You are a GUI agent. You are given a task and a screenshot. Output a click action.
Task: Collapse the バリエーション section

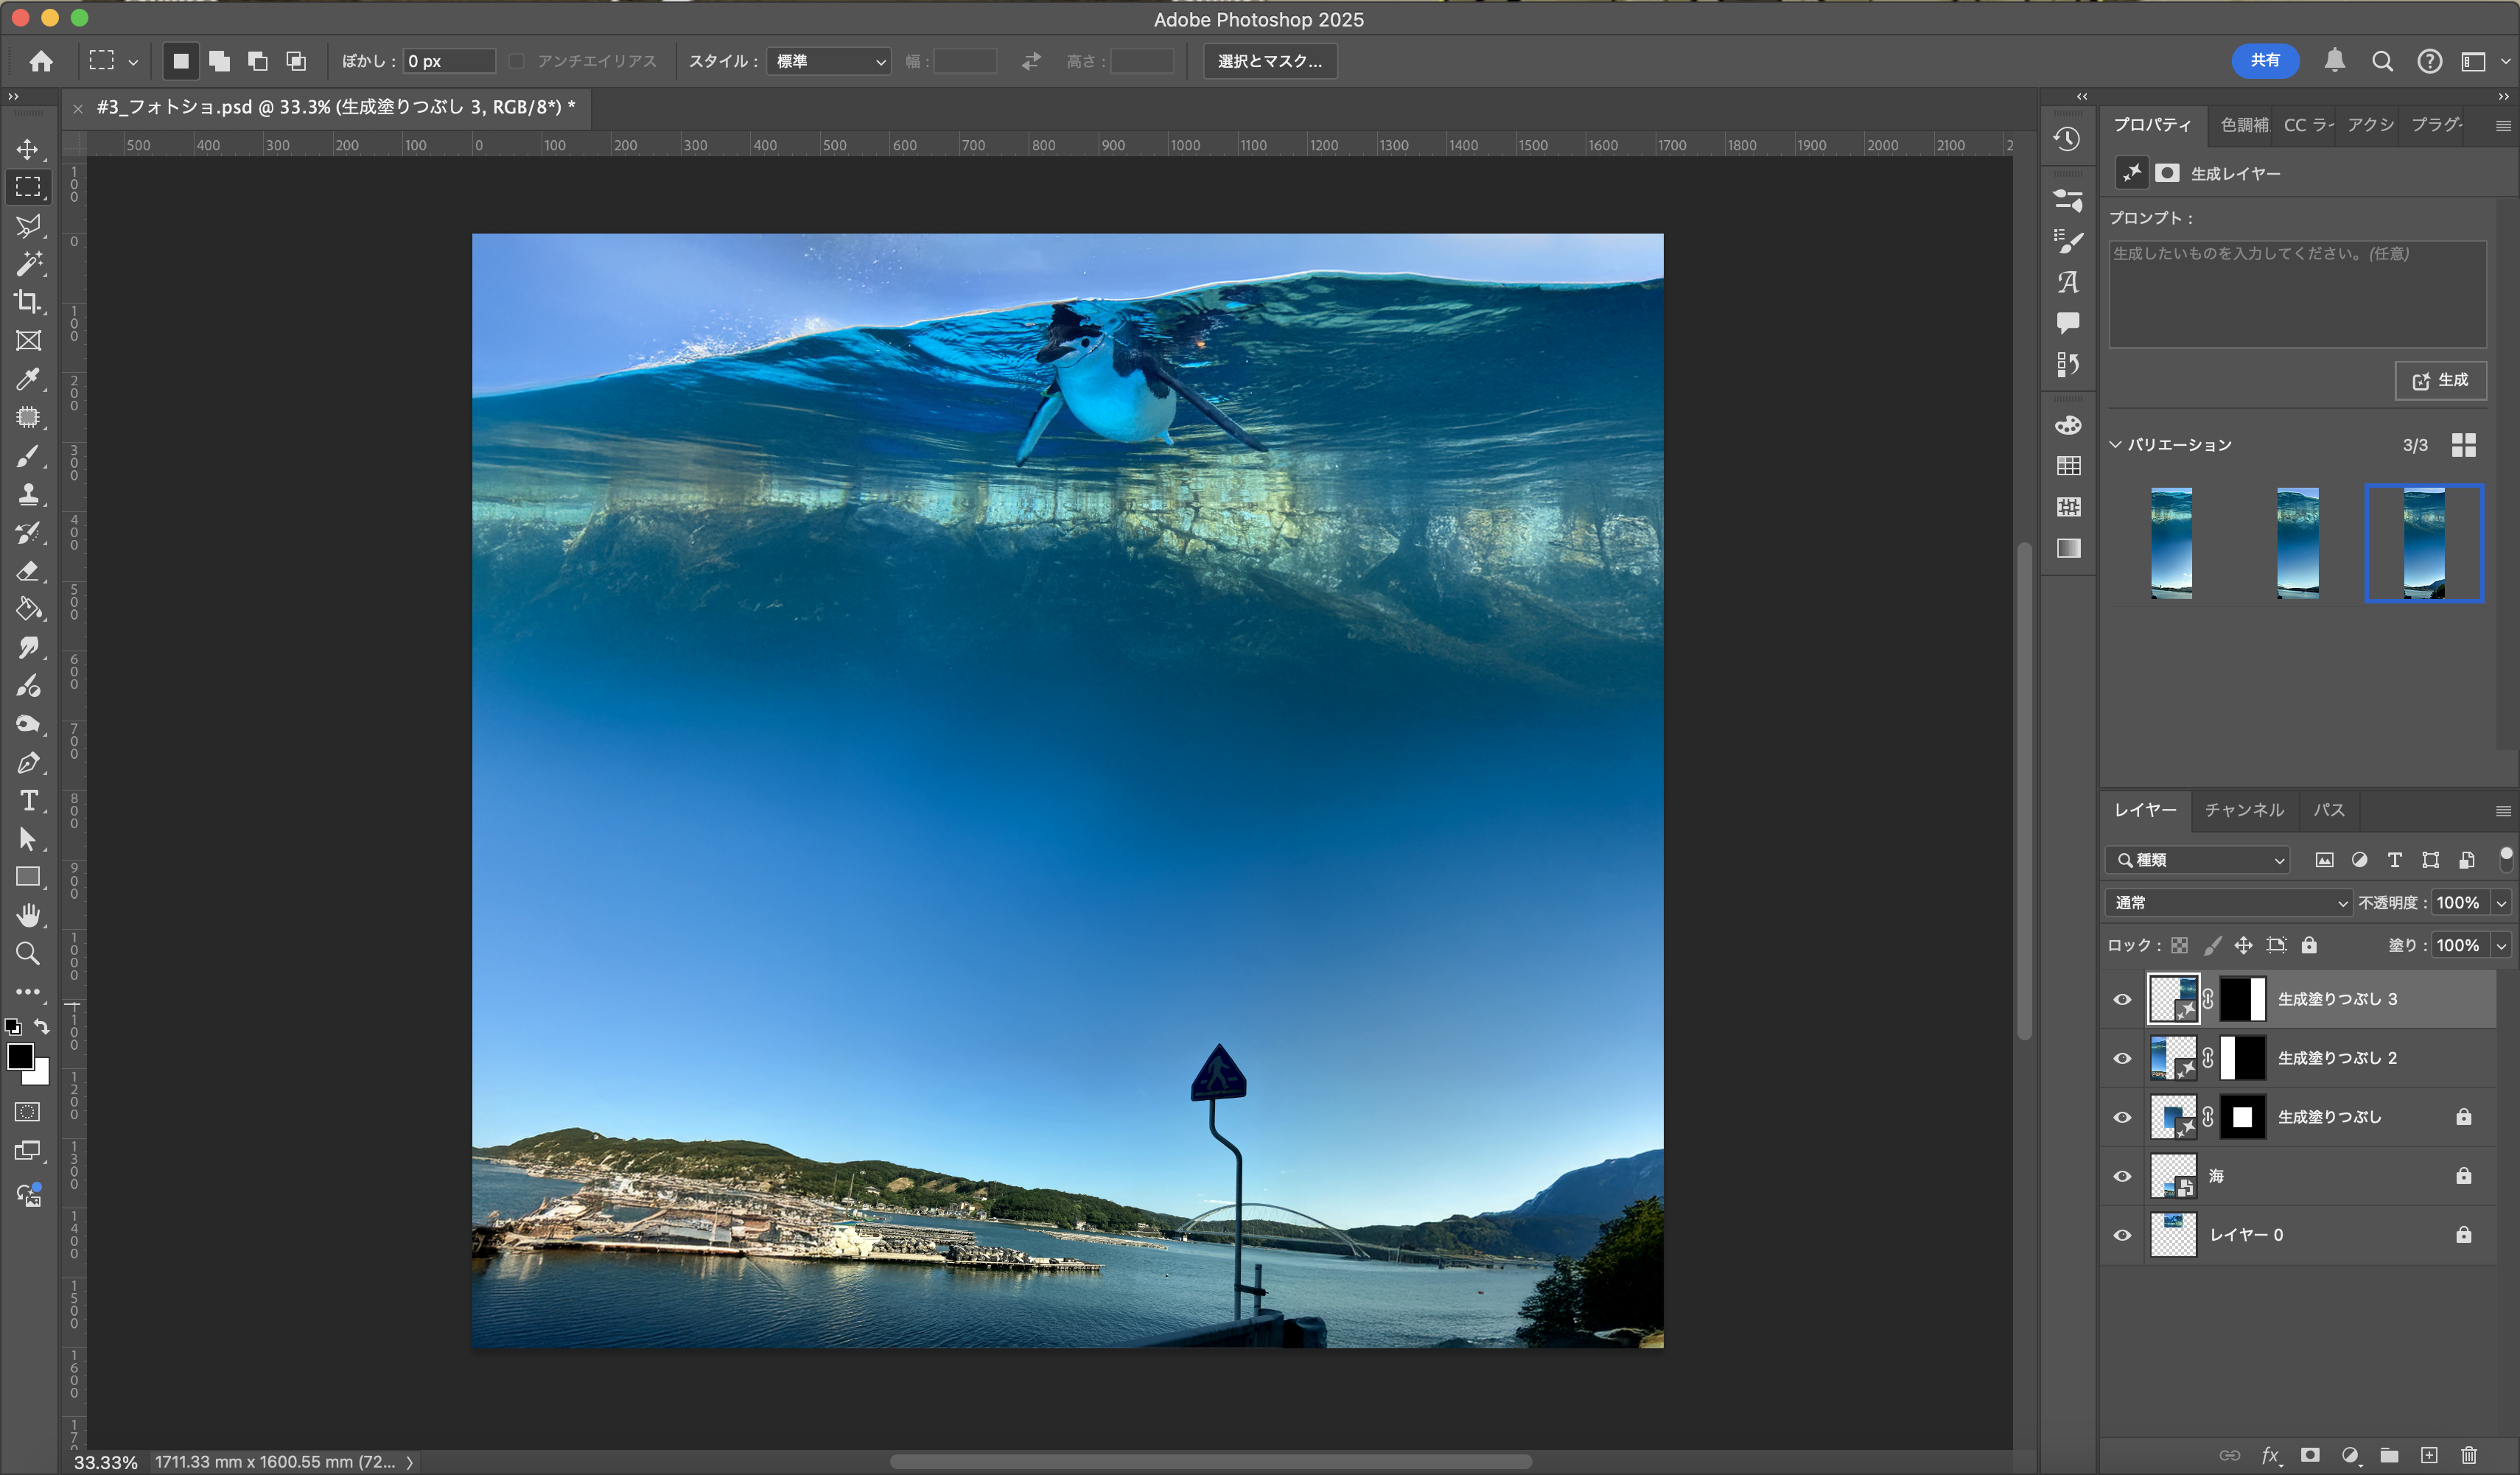tap(2116, 445)
